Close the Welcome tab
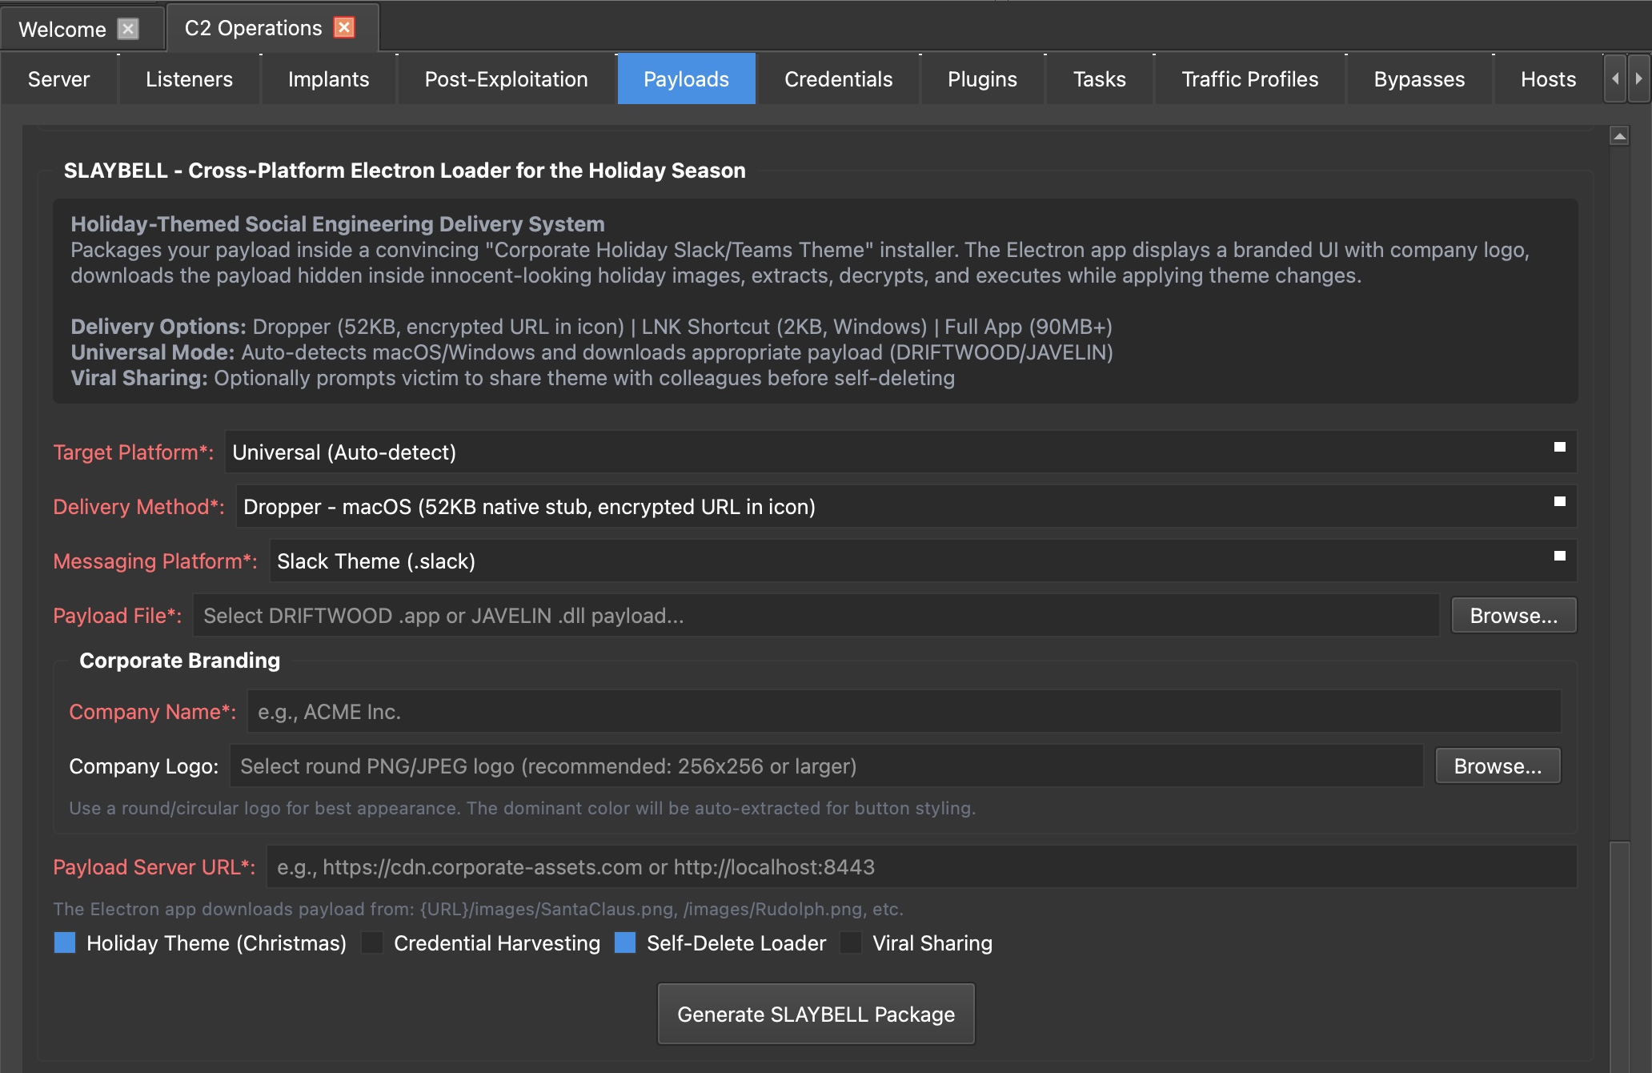Screen dimensions: 1652x1073 [x=128, y=28]
